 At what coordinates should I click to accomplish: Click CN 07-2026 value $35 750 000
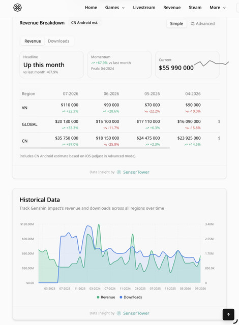coord(67,138)
